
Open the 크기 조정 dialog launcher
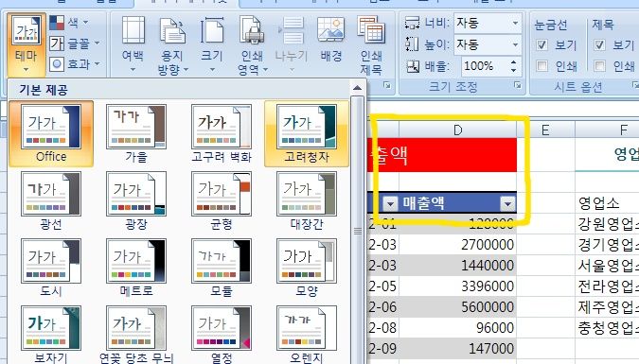coord(517,85)
